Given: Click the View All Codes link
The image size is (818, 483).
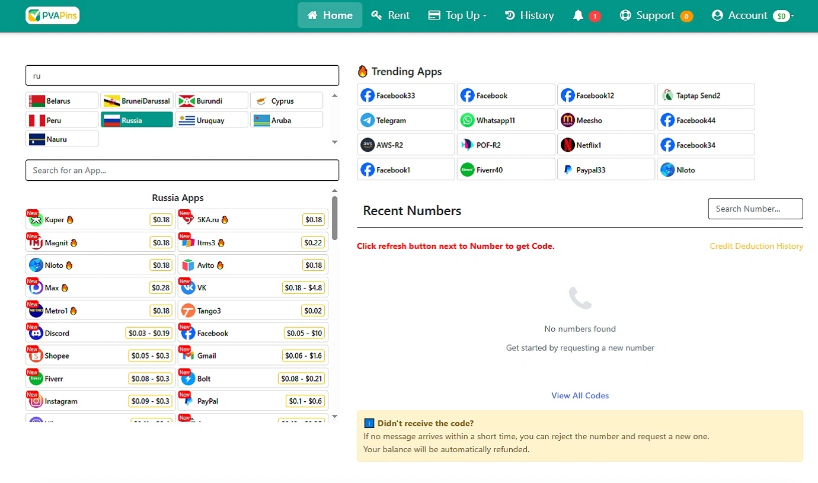Looking at the screenshot, I should coord(580,395).
